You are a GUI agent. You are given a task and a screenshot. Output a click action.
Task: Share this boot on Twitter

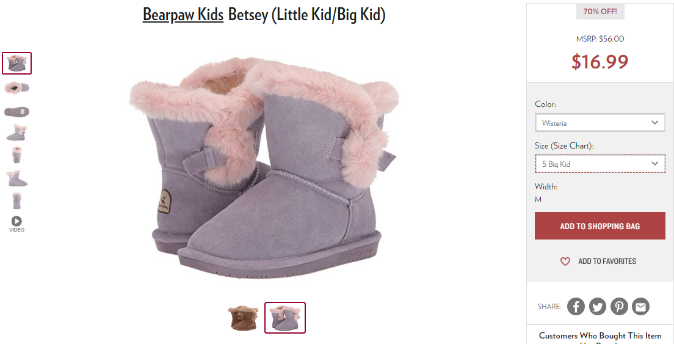click(x=598, y=307)
